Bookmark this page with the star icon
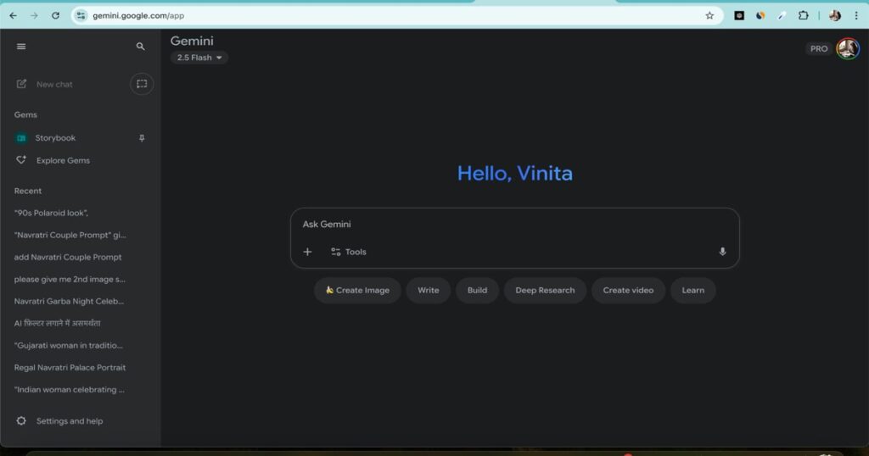 [709, 15]
